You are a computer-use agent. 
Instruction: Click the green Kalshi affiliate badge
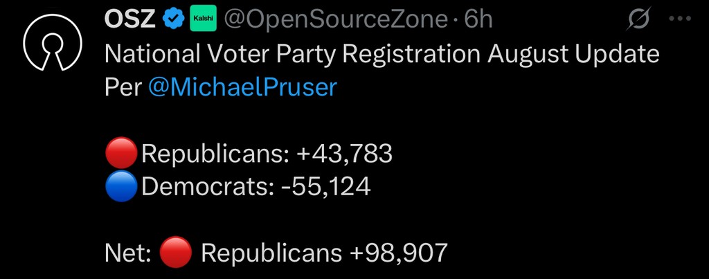204,21
